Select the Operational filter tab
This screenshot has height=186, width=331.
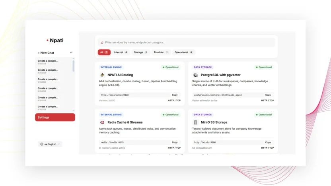(183, 52)
